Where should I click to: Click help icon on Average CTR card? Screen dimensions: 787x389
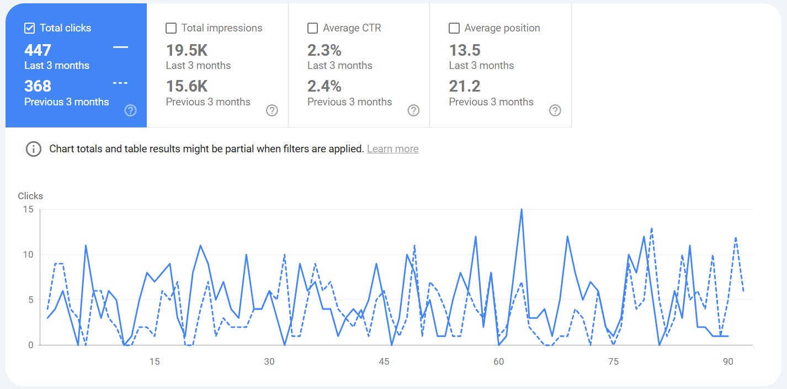[413, 110]
